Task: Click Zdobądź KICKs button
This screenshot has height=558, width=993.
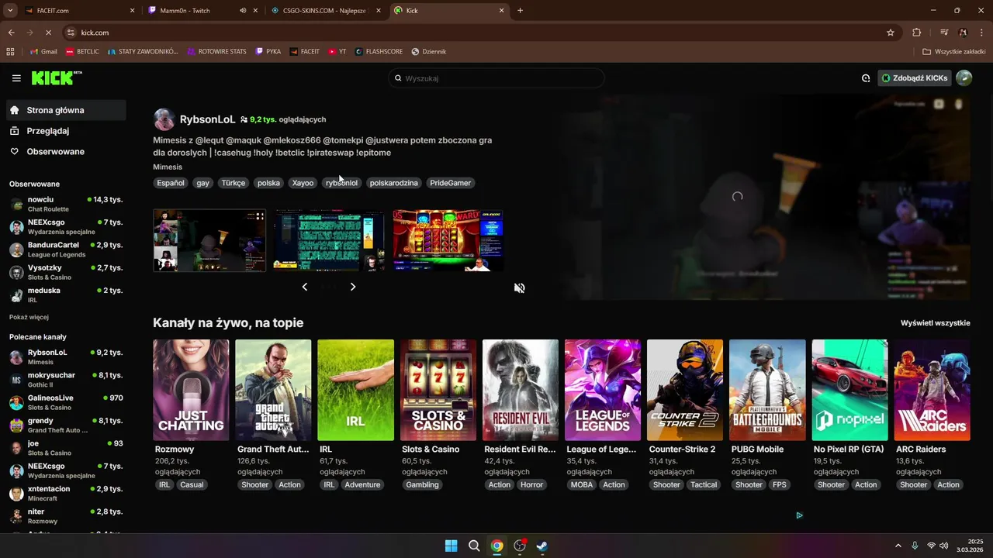Action: pos(914,78)
